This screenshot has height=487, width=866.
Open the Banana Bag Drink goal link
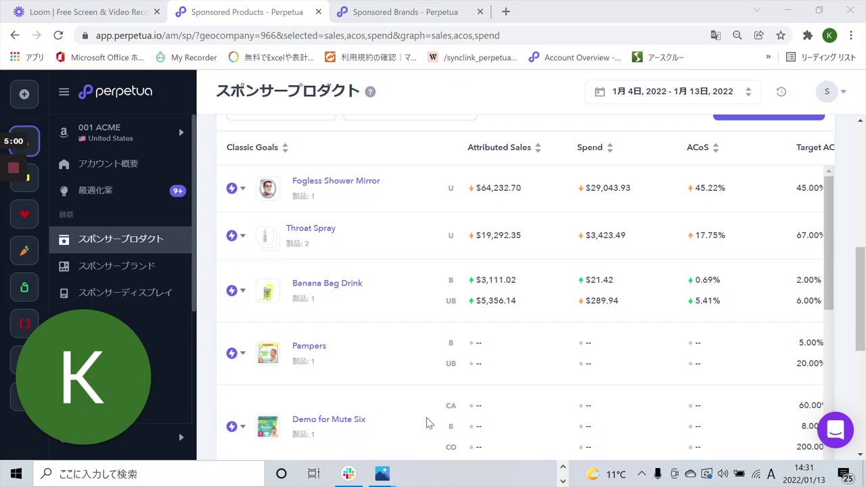(327, 283)
